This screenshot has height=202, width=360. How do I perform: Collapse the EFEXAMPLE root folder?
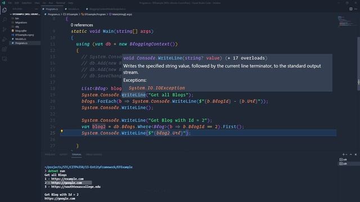[x=25, y=14]
